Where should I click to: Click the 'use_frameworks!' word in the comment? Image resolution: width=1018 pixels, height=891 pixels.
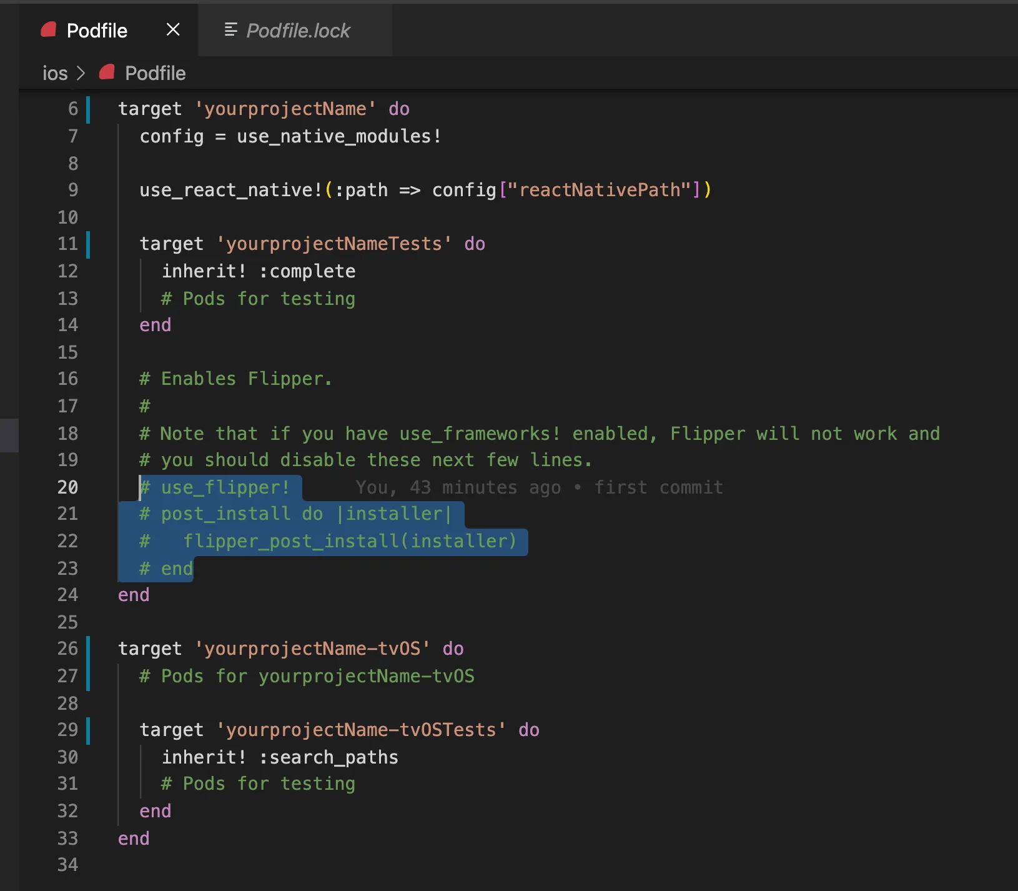[x=480, y=434]
